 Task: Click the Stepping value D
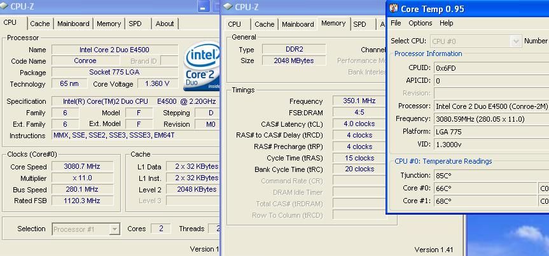pyautogui.click(x=207, y=113)
